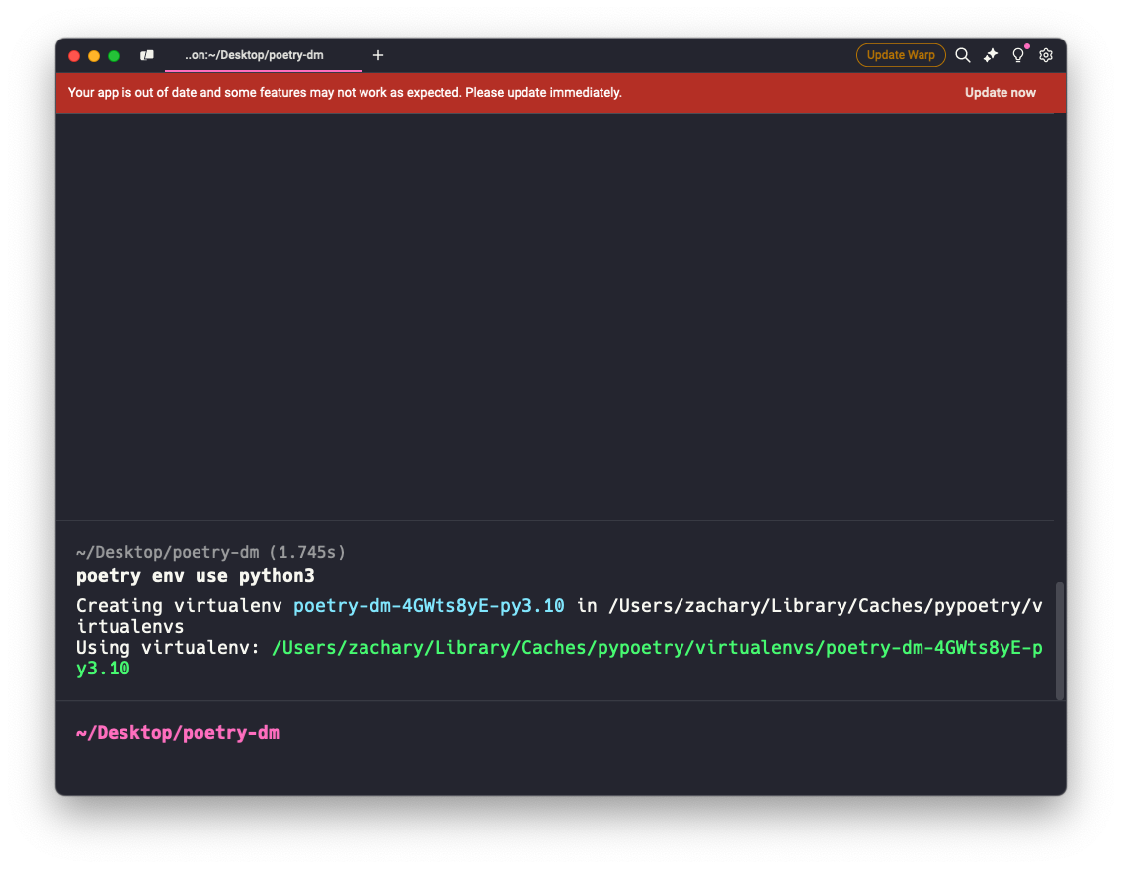Image resolution: width=1122 pixels, height=869 pixels.
Task: Minimize the window with yellow button
Action: tap(94, 55)
